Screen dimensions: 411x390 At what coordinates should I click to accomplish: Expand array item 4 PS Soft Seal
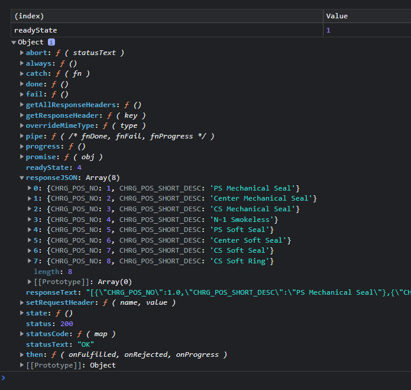(30, 230)
